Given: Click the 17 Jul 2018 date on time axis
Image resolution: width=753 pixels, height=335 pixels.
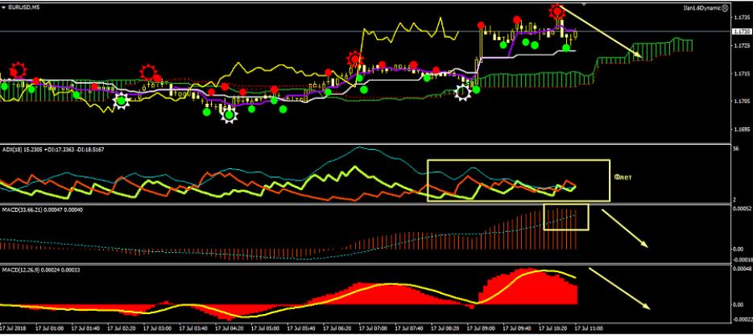Looking at the screenshot, I should pyautogui.click(x=16, y=329).
